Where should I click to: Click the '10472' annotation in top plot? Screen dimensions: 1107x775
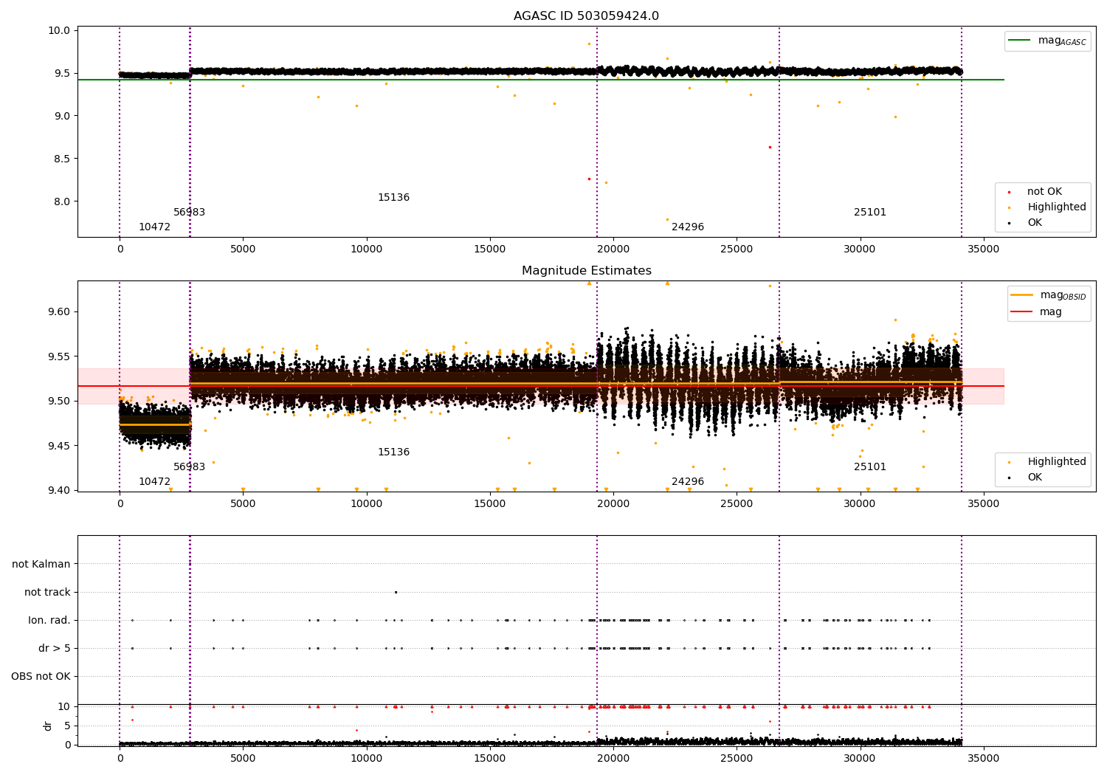tap(154, 227)
